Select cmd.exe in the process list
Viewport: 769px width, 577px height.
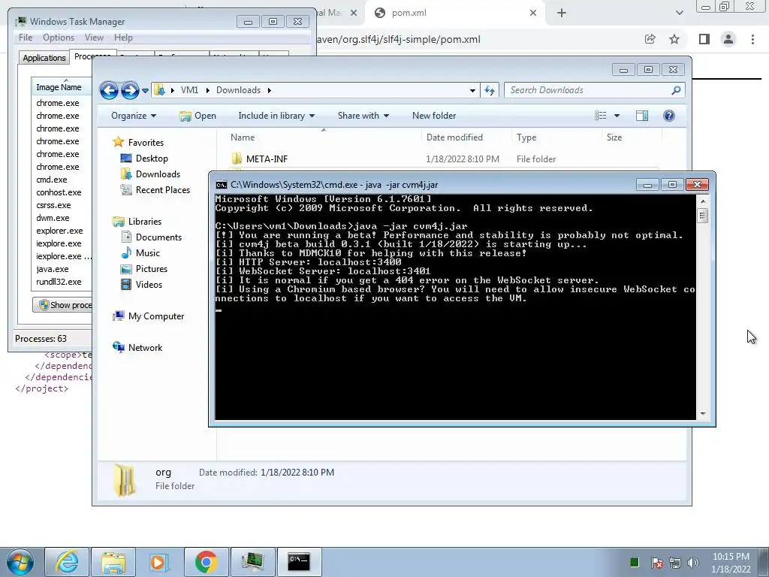pyautogui.click(x=52, y=180)
